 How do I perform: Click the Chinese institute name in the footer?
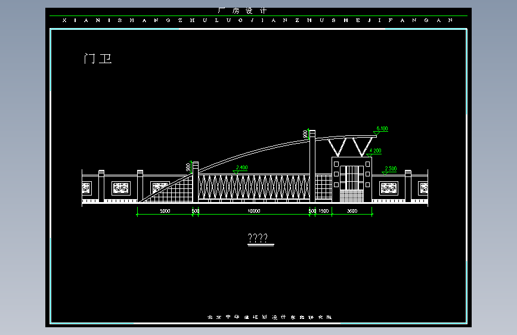pos(269,317)
